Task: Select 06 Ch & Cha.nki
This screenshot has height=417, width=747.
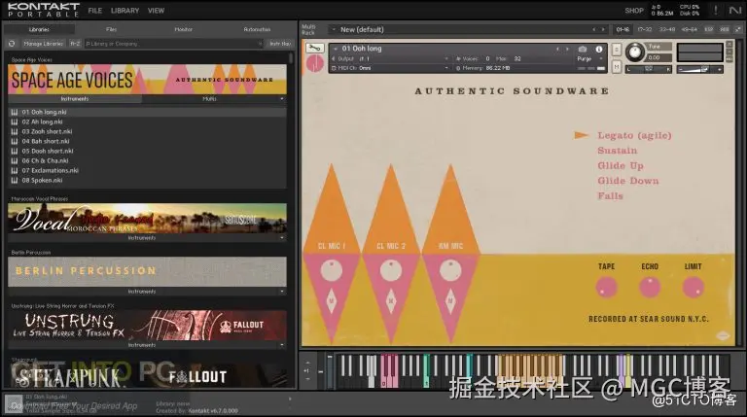Action: tap(147, 161)
